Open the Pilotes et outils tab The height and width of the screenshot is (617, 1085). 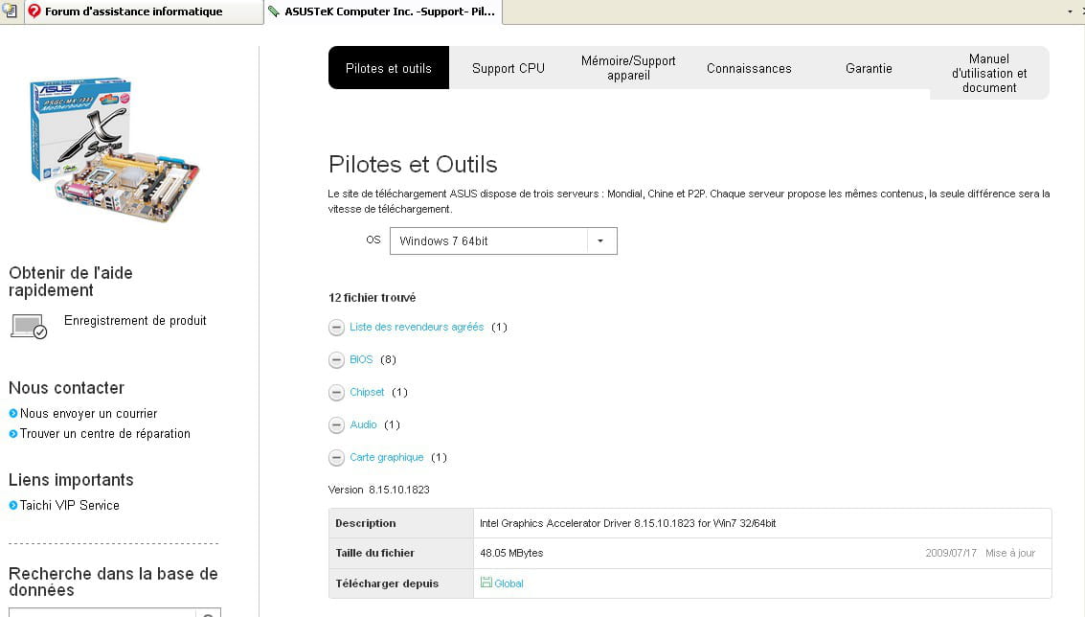coord(388,68)
